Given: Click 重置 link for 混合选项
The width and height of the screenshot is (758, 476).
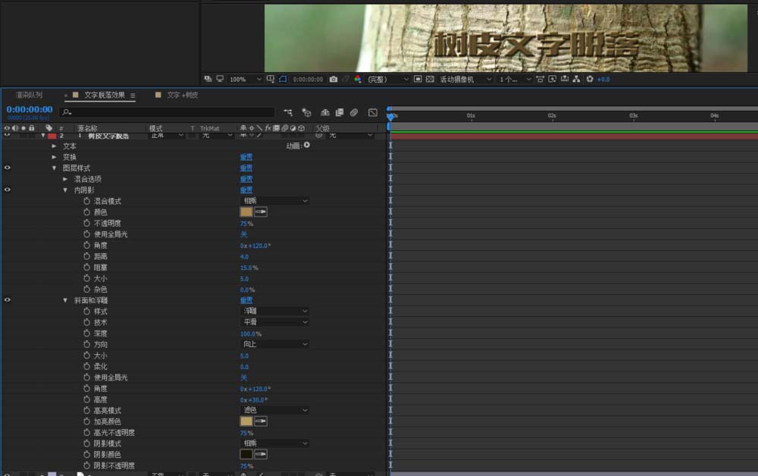Looking at the screenshot, I should click(246, 180).
